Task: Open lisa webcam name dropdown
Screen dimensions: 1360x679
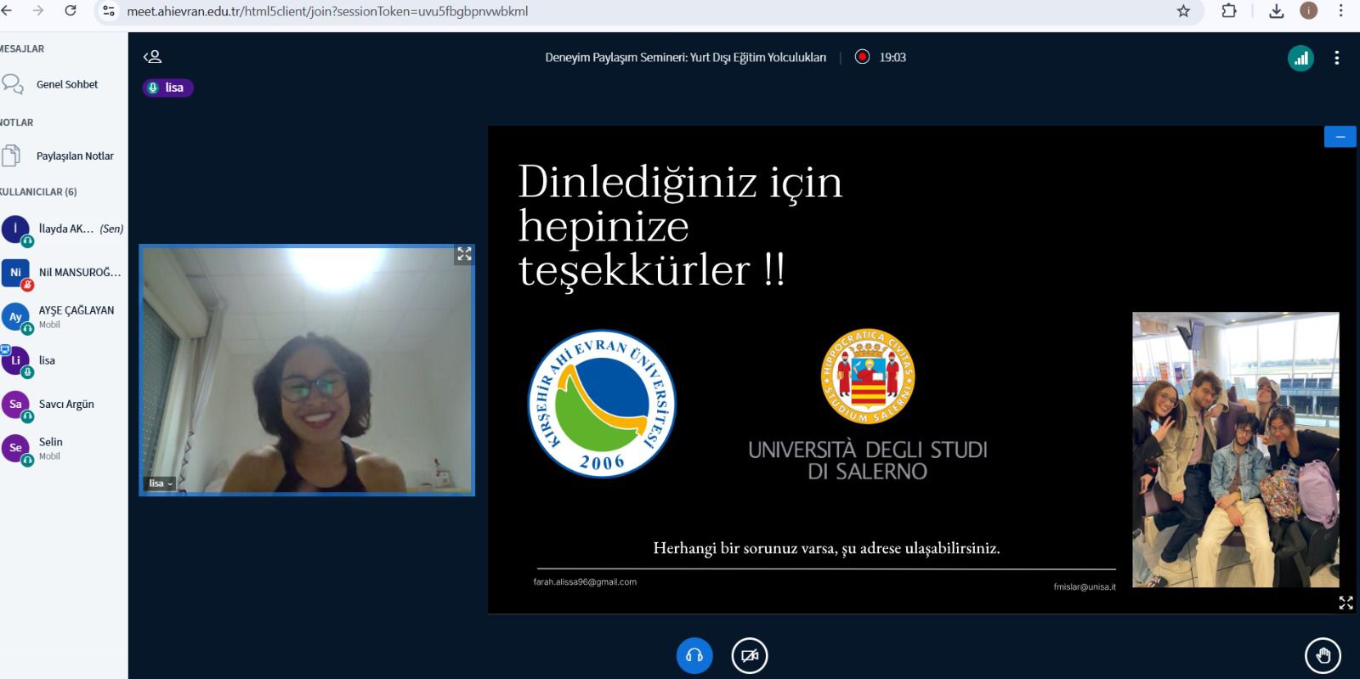Action: pos(161,484)
